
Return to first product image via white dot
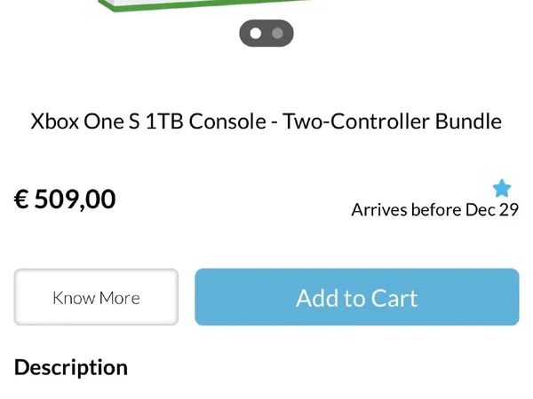[256, 34]
